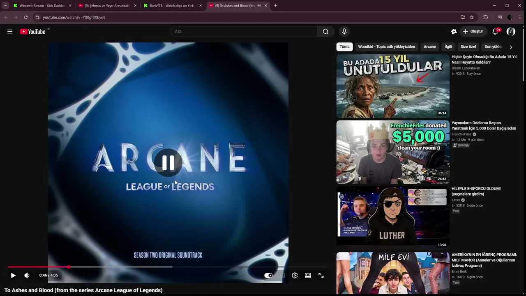Open the browser extensions puzzle icon
Image resolution: width=526 pixels, height=296 pixels.
pos(486,17)
